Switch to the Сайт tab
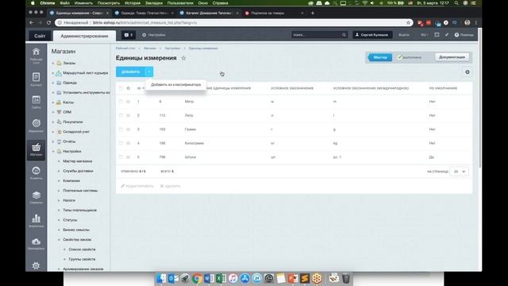508x286 pixels. point(40,36)
